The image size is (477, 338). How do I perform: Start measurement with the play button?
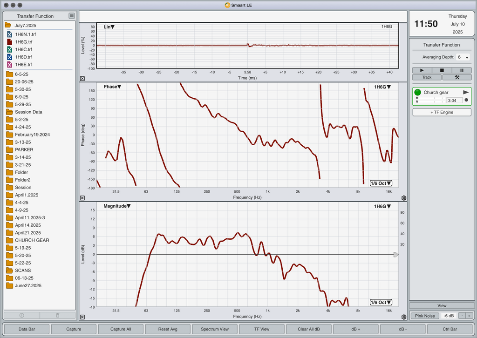click(x=422, y=70)
